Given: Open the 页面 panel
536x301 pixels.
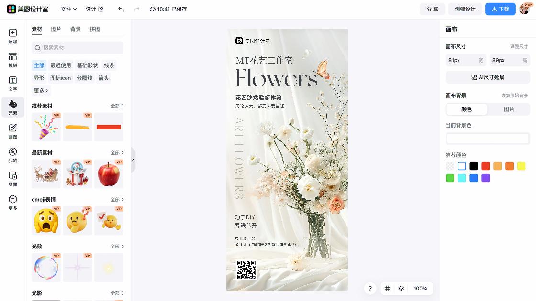Looking at the screenshot, I should tap(12, 177).
